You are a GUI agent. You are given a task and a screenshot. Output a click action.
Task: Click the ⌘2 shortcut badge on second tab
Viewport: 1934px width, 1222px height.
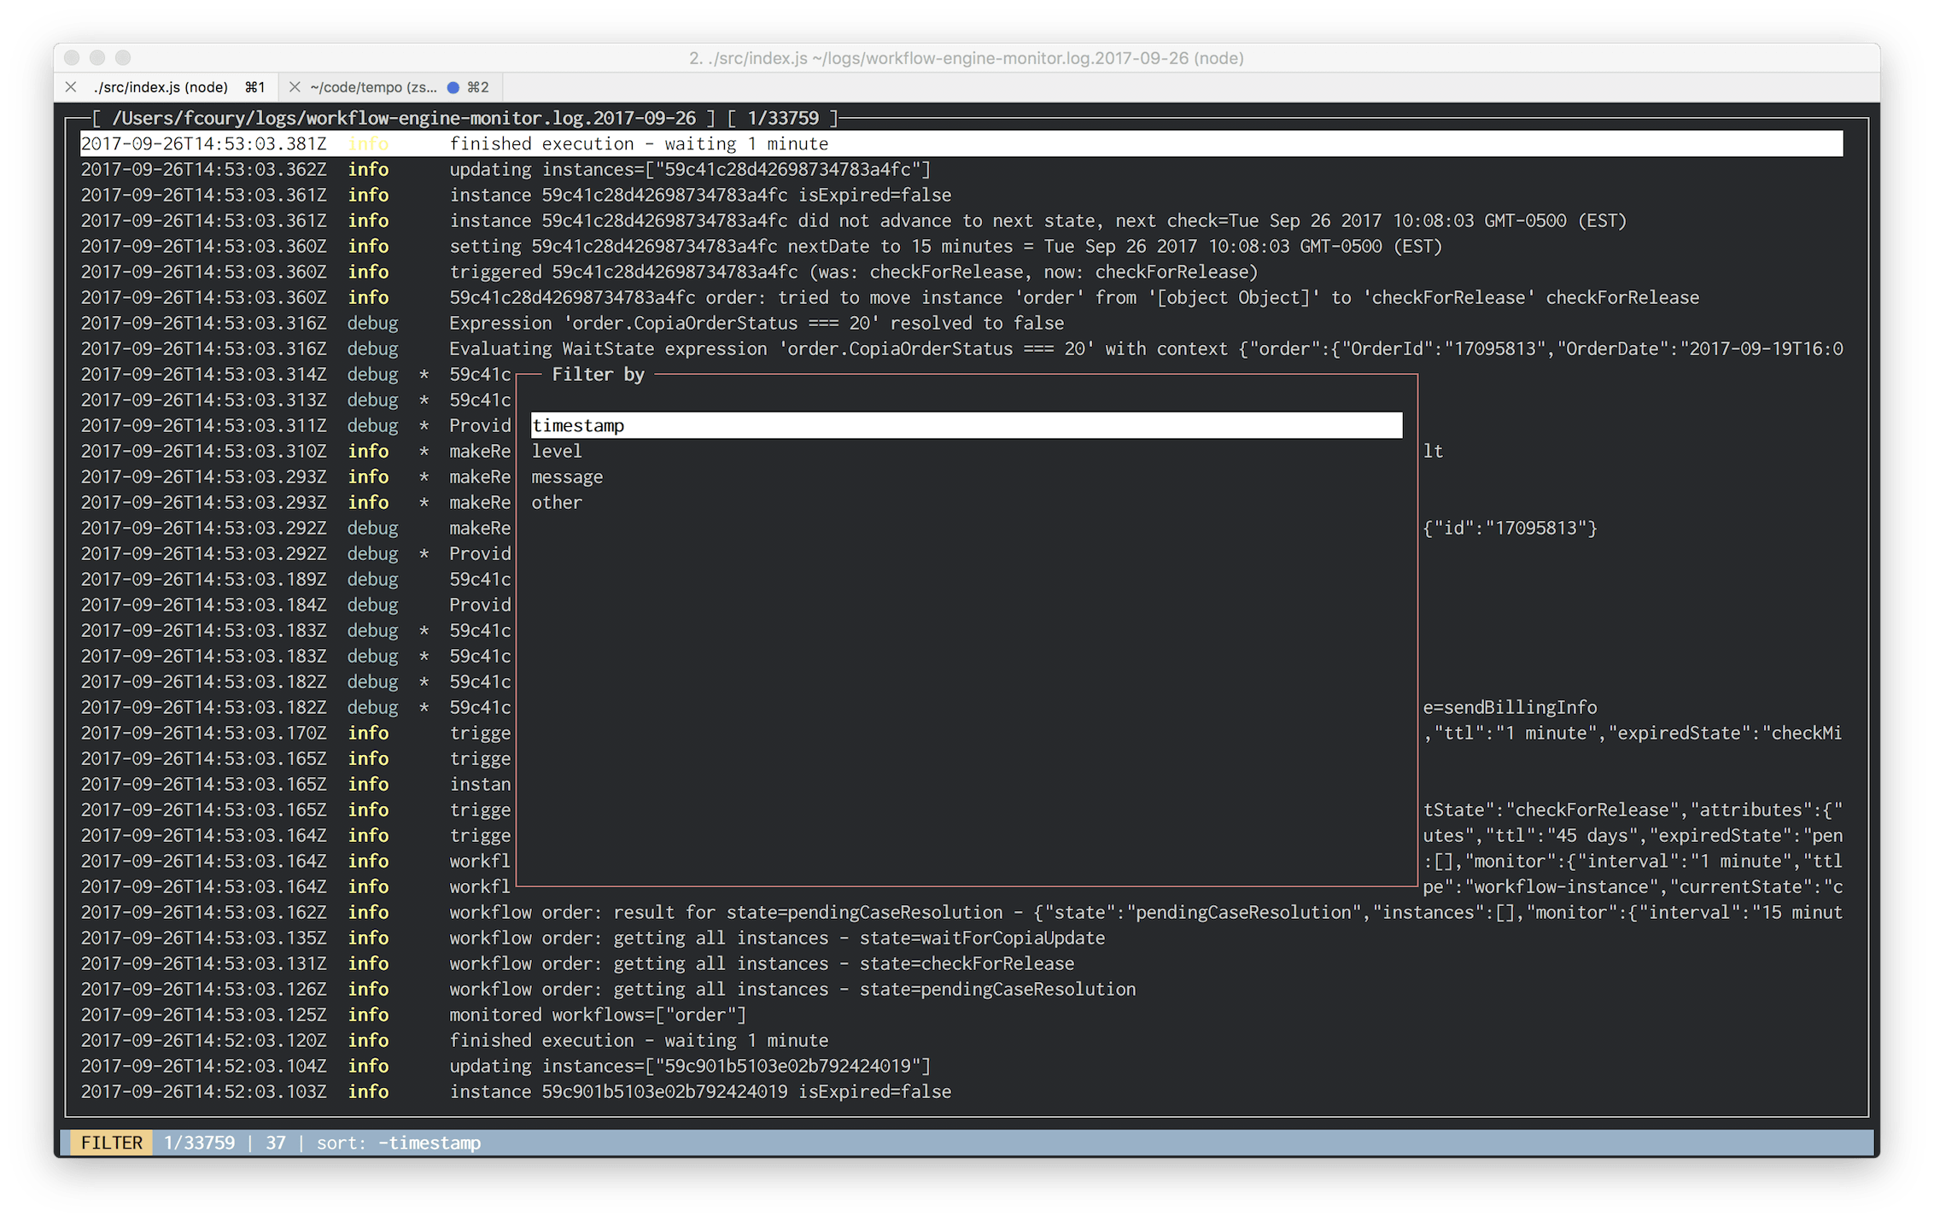coord(476,86)
